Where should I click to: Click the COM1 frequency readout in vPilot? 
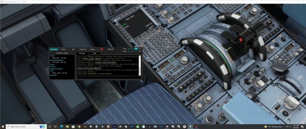131,49
